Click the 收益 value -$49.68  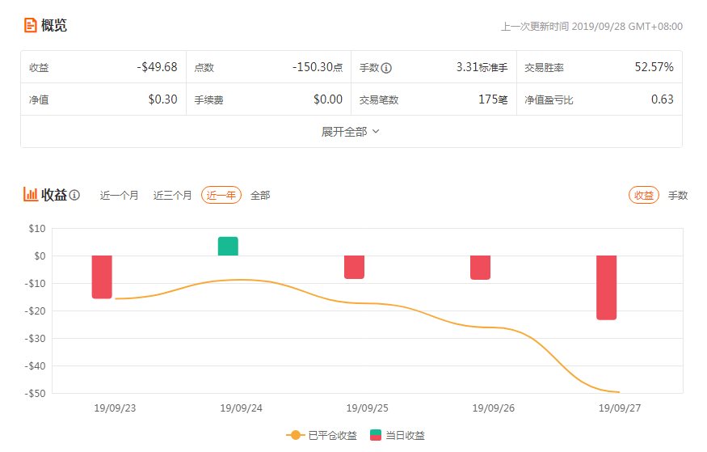click(x=157, y=67)
